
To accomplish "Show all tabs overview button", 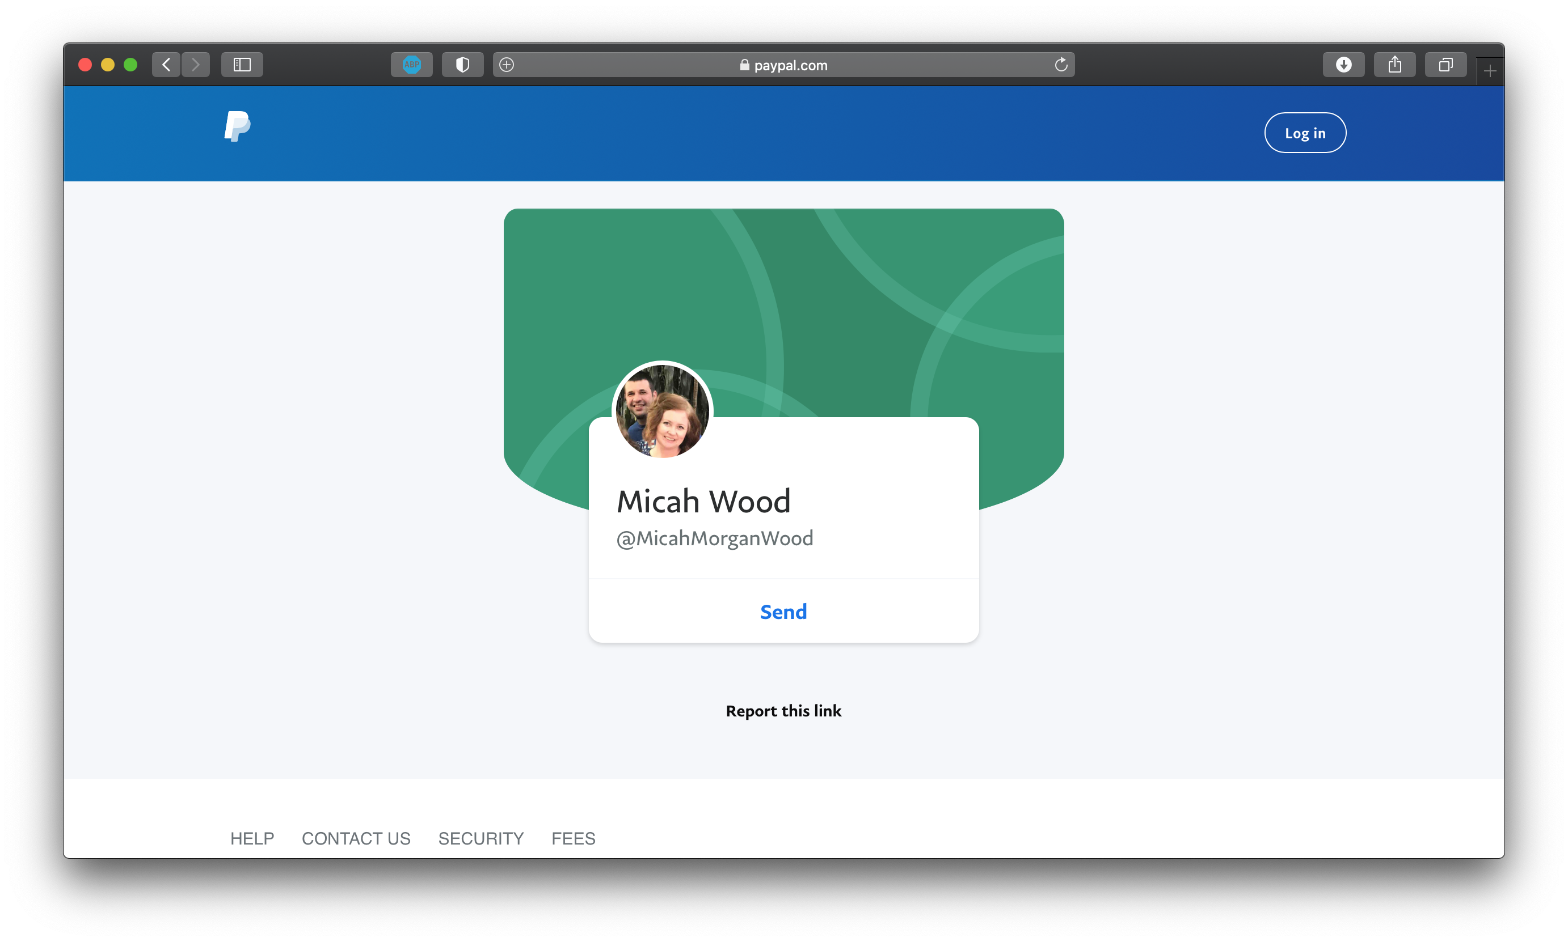I will click(x=1445, y=65).
